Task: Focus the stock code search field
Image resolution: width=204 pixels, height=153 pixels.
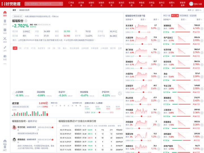Action: tap(44, 4)
